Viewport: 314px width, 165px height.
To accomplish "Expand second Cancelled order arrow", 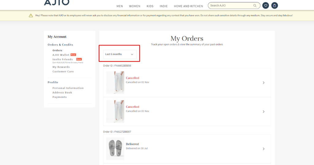I will (x=263, y=112).
